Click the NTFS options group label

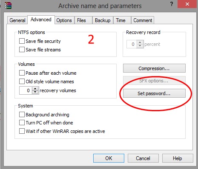pyautogui.click(x=32, y=32)
